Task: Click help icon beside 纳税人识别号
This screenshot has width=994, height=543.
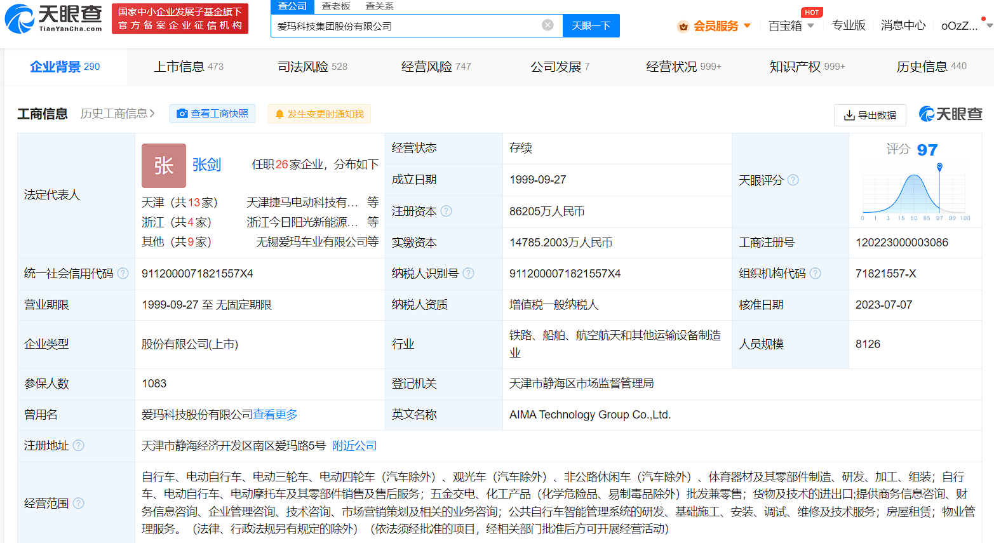Action: click(469, 274)
